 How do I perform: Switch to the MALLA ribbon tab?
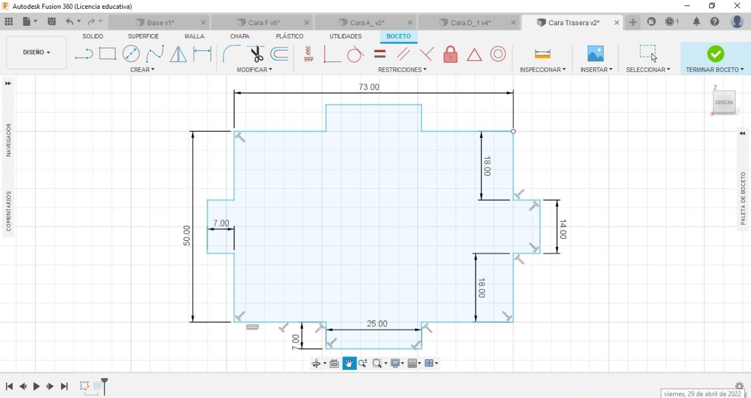click(194, 36)
